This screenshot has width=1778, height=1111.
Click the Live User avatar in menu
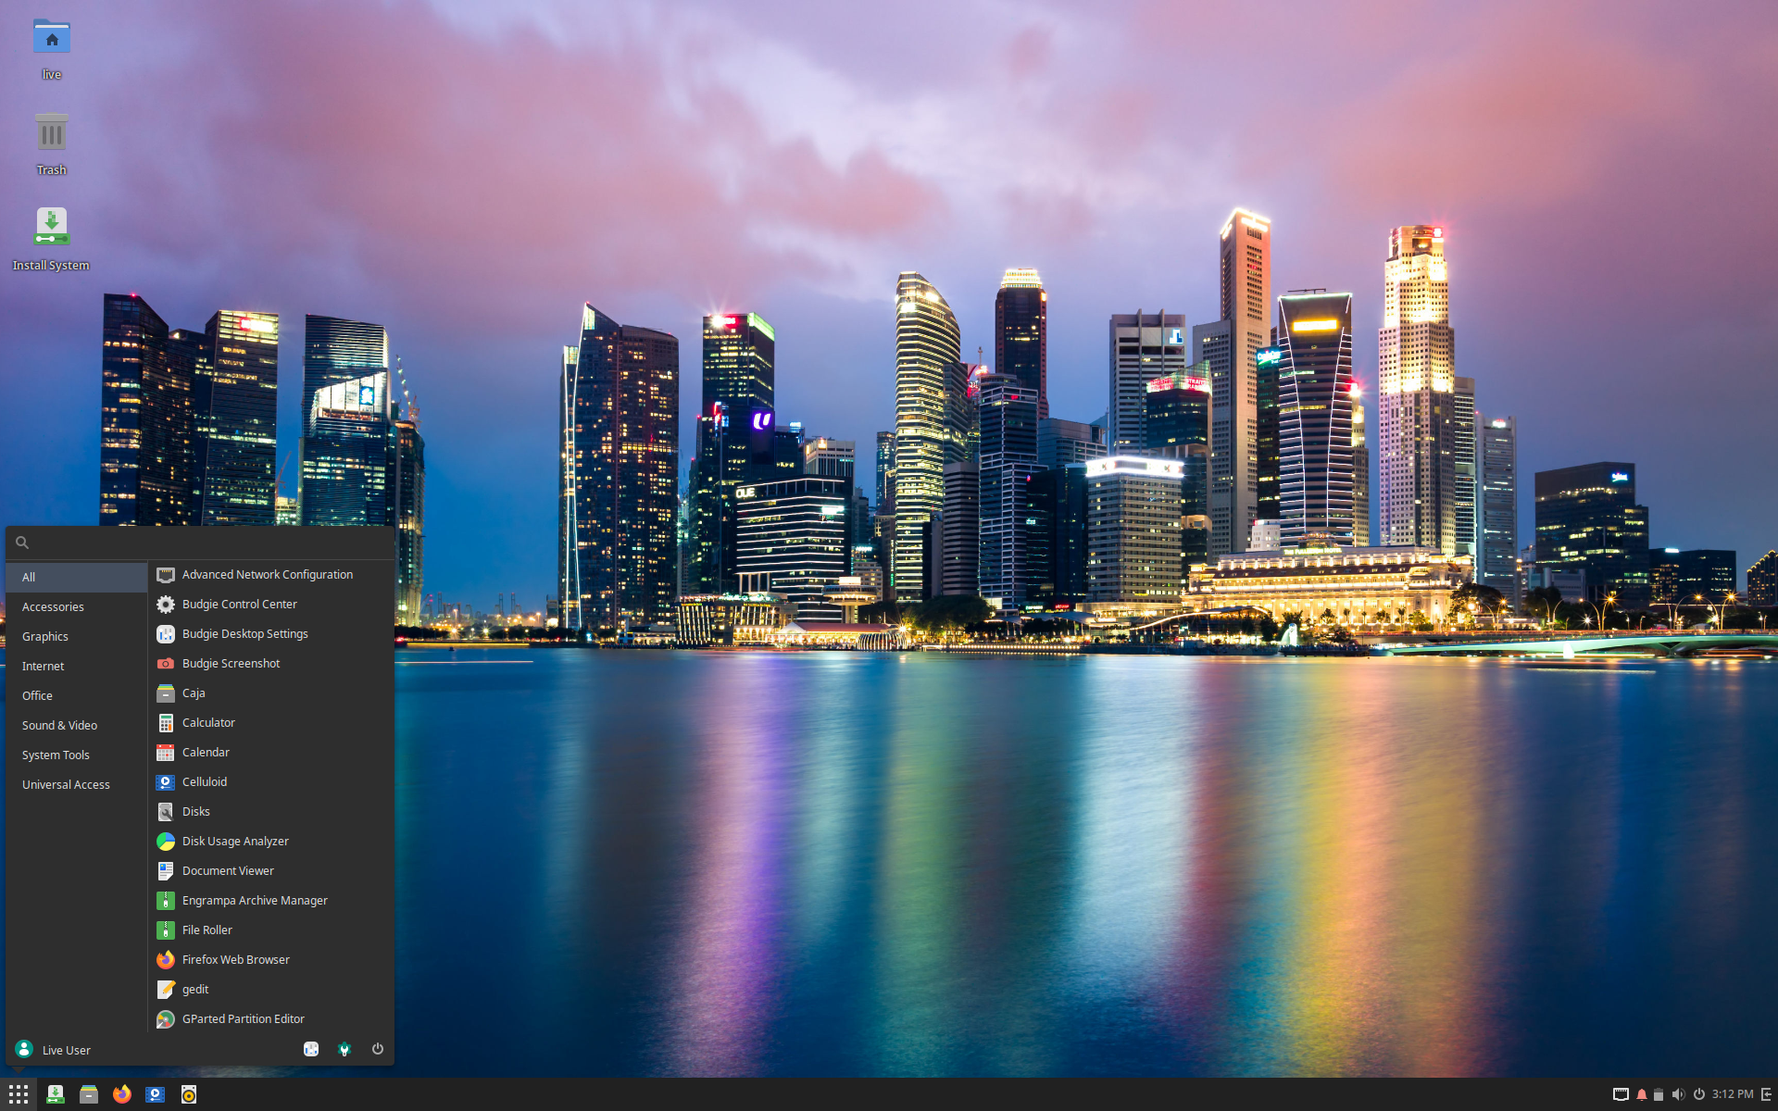(24, 1049)
